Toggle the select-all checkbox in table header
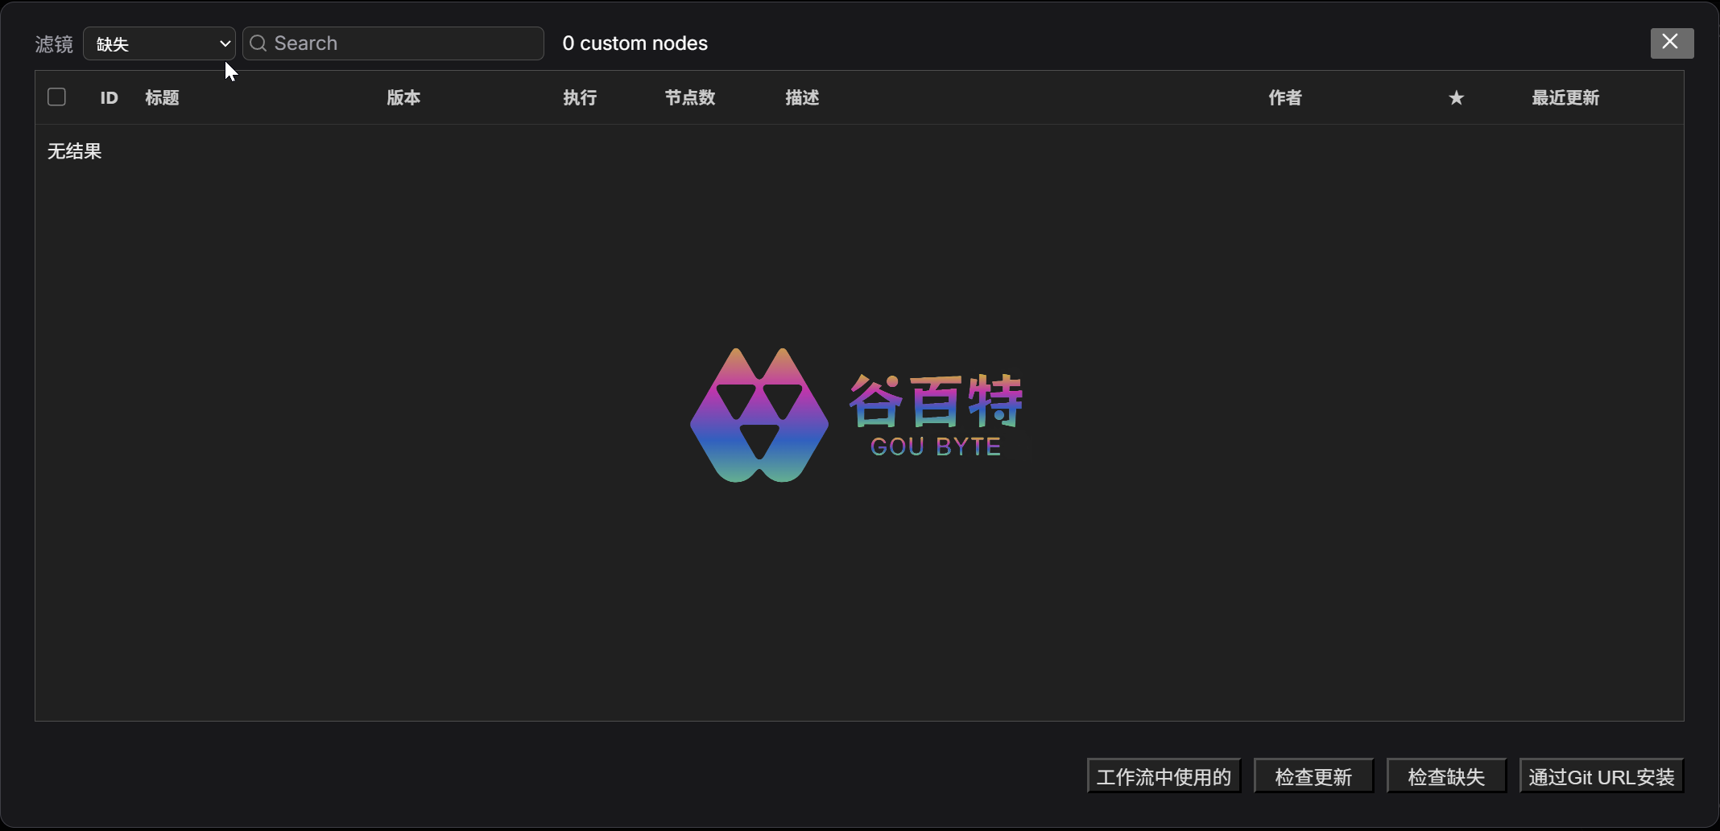The image size is (1720, 831). 56,97
